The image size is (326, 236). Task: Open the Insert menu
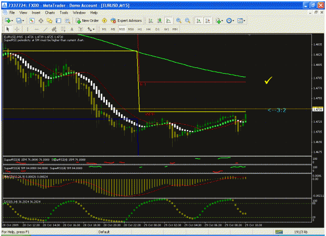pyautogui.click(x=36, y=13)
